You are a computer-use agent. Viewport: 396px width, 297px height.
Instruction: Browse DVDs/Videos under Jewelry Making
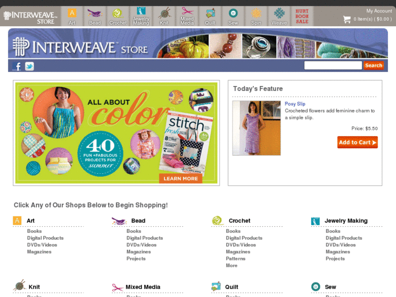coord(340,245)
